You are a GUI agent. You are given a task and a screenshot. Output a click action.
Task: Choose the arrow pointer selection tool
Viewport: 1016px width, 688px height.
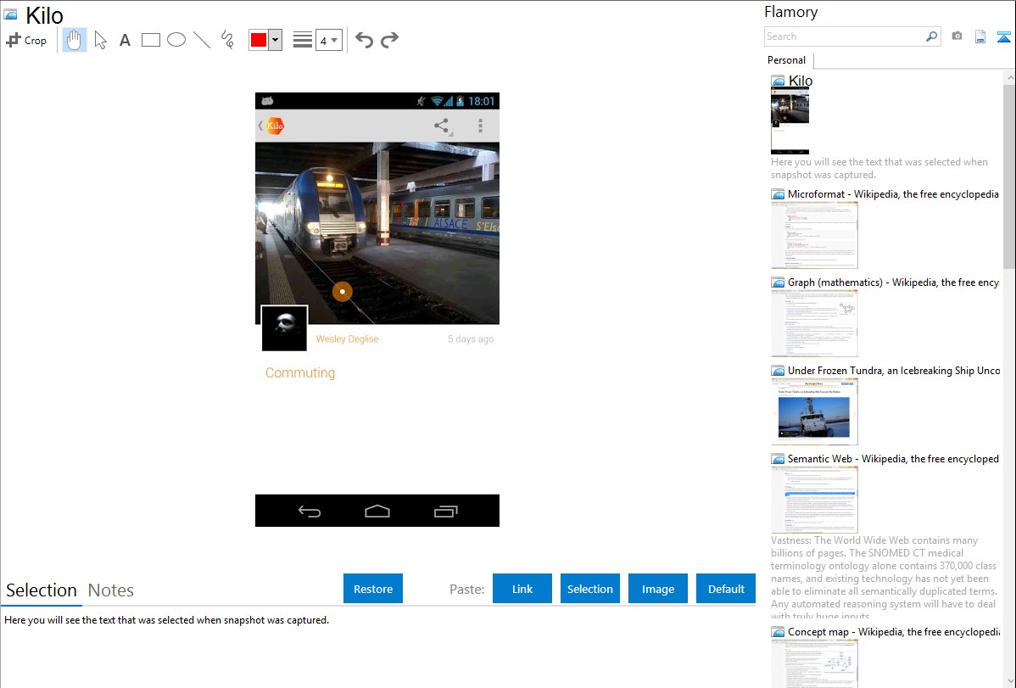[x=100, y=40]
